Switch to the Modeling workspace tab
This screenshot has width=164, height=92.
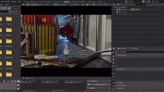[x=33, y=2]
